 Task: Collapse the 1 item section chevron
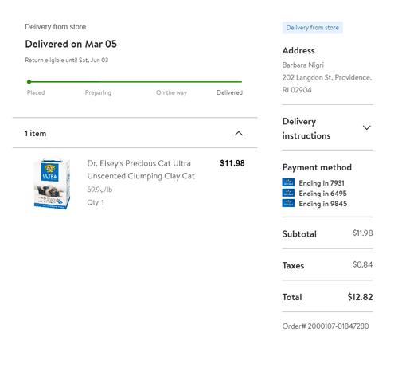[239, 133]
